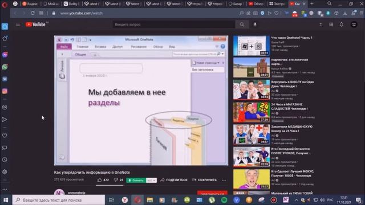Open History clock icon in sidebar
This screenshot has height=205, width=365.
coord(5,159)
